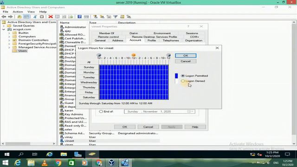297x167 pixels.
Task: Open the File menu
Action: point(6,12)
